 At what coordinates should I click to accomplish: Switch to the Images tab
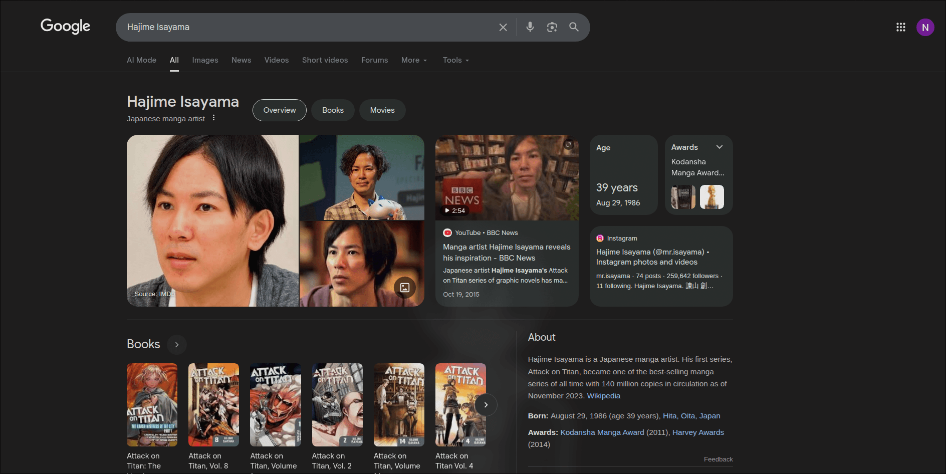click(204, 60)
